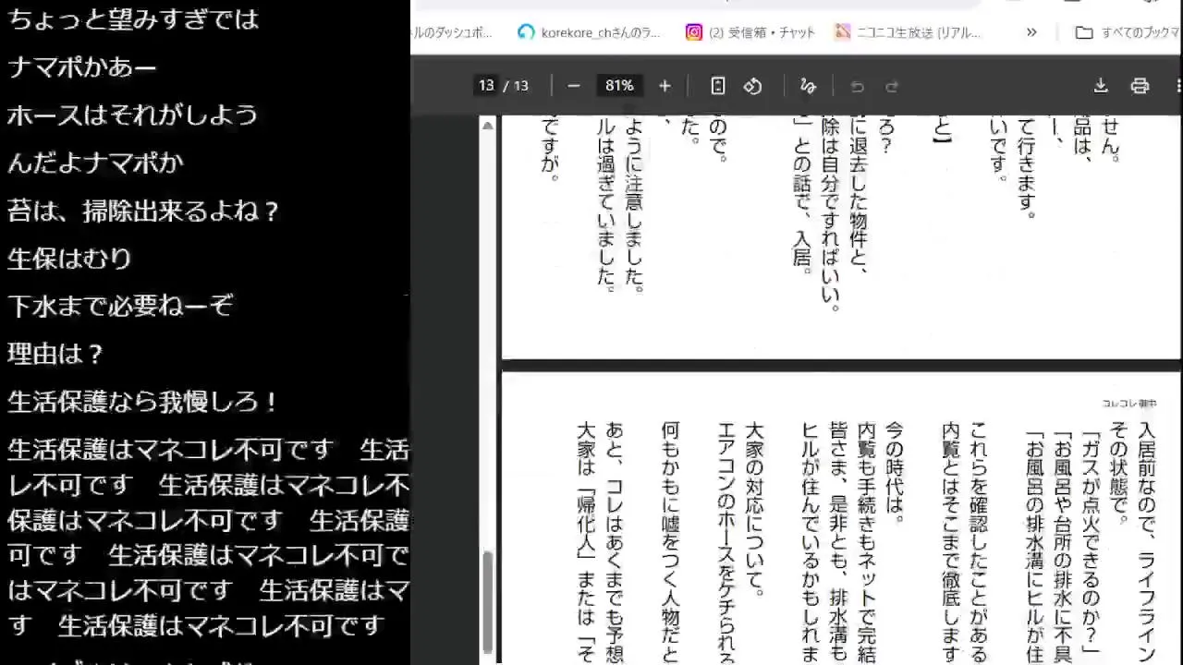Click the comment ナマポかあー
This screenshot has height=665, width=1183.
(82, 67)
